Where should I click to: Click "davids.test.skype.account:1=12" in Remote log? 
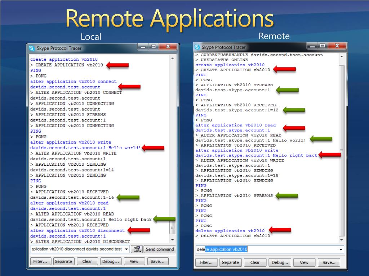click(237, 110)
